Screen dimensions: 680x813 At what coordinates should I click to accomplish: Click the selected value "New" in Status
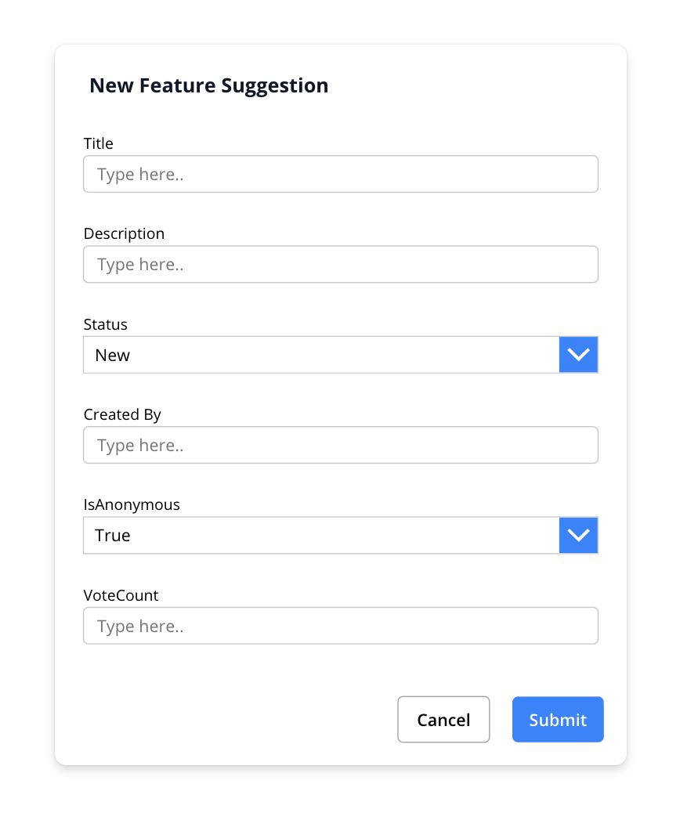click(x=113, y=356)
